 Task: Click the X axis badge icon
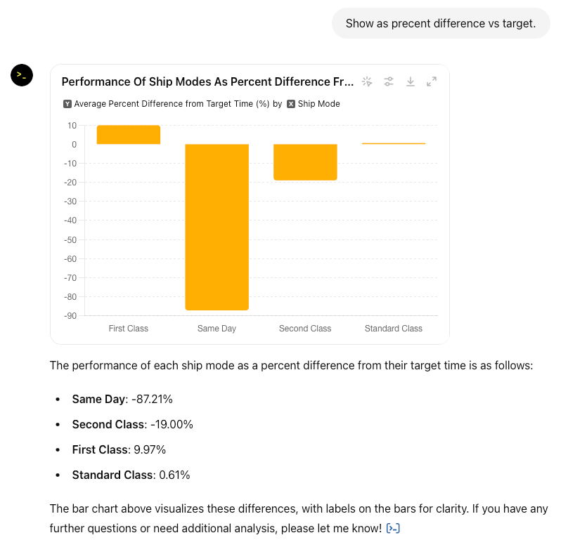291,104
